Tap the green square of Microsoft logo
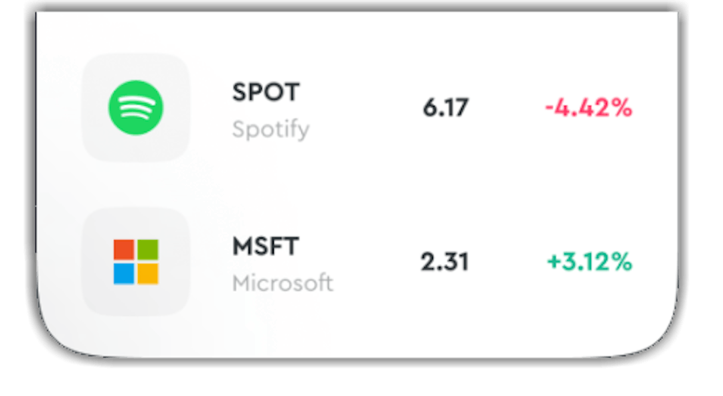 point(148,250)
